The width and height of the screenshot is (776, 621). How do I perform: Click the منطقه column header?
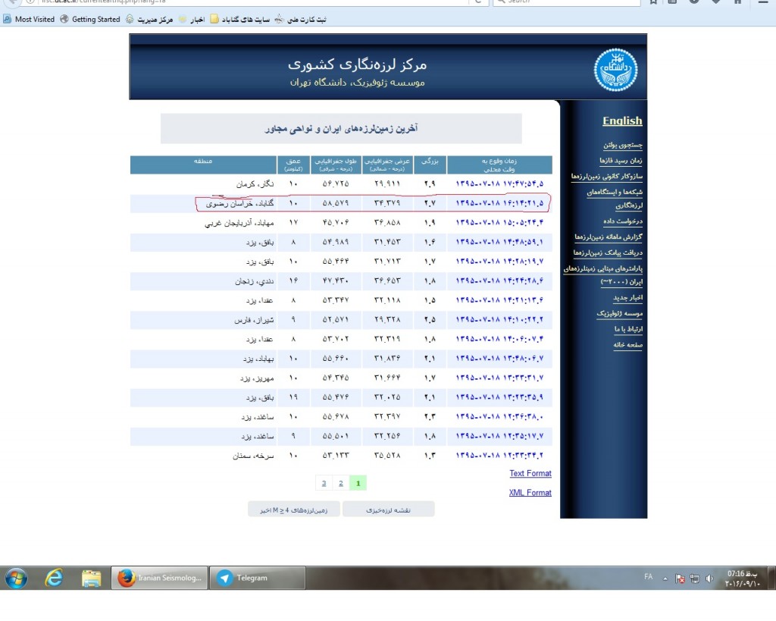(x=203, y=165)
